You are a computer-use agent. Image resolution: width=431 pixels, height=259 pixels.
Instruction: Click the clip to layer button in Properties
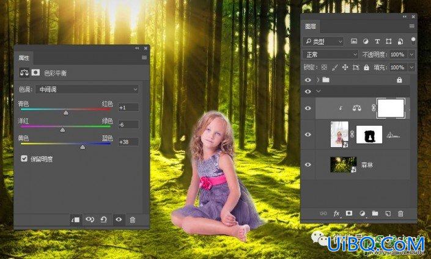(75, 220)
